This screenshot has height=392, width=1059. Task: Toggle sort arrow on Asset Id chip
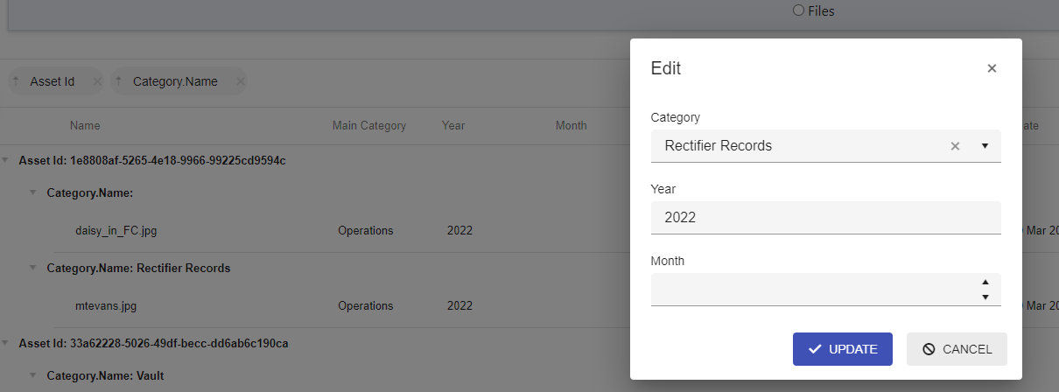pyautogui.click(x=17, y=81)
